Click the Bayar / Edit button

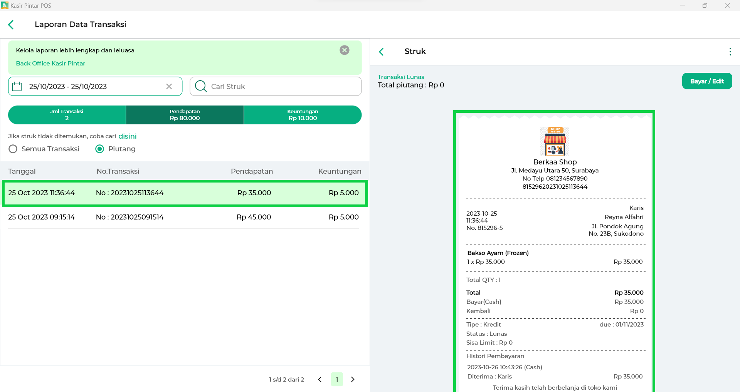point(707,81)
